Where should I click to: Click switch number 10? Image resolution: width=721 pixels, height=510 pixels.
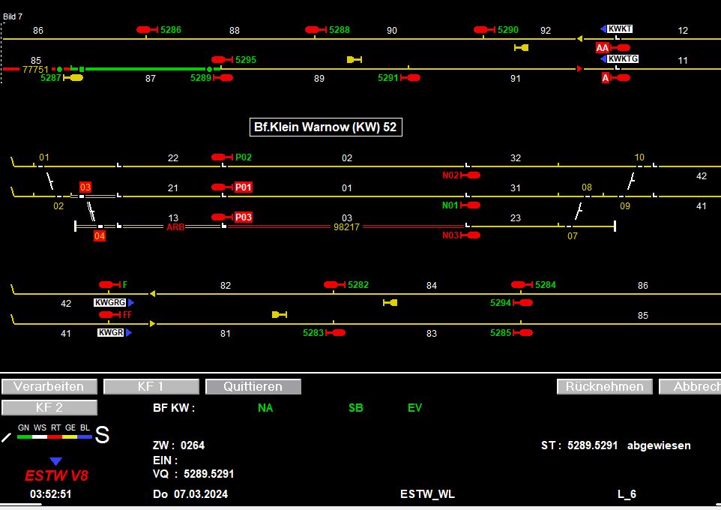pos(639,157)
